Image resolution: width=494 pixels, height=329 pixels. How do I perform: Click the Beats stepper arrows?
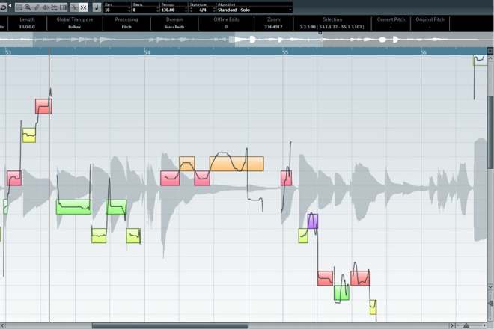[x=157, y=10]
